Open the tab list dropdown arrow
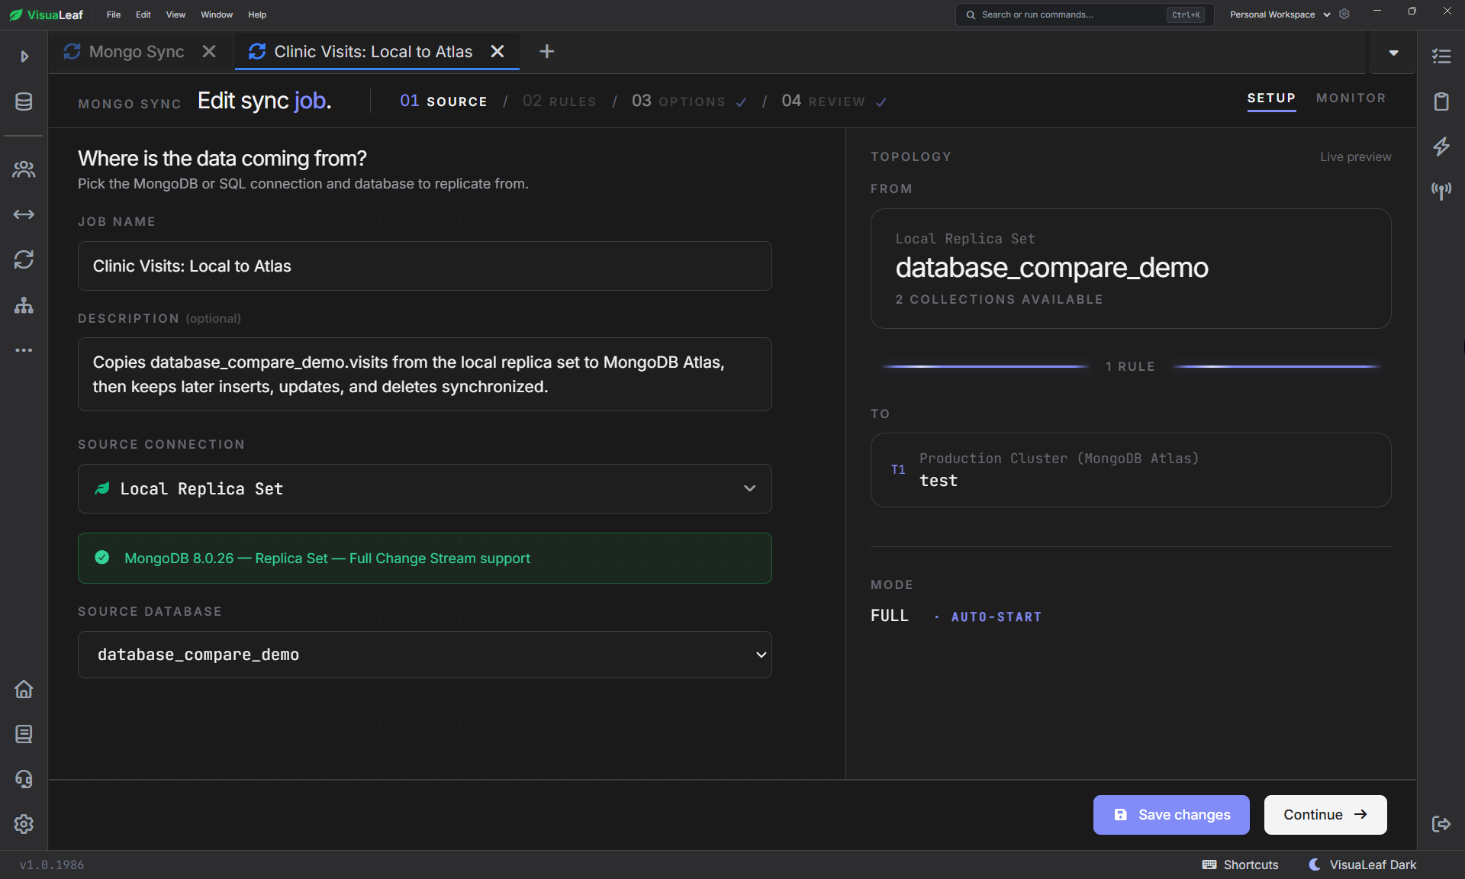 click(x=1393, y=53)
